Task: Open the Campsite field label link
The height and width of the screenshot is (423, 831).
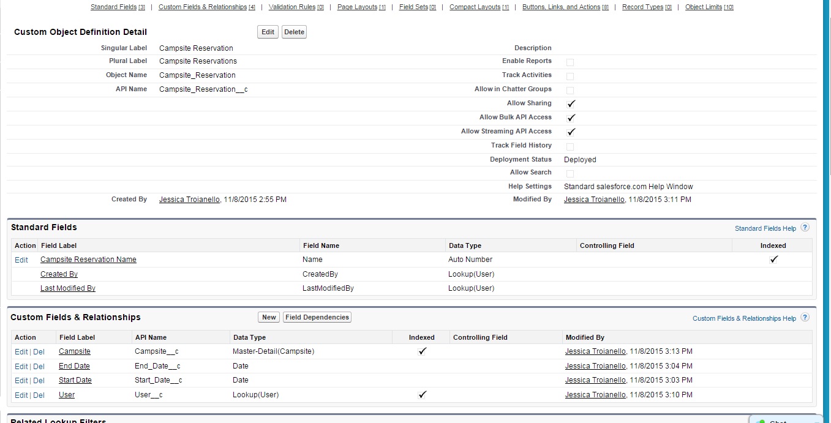Action: 75,351
